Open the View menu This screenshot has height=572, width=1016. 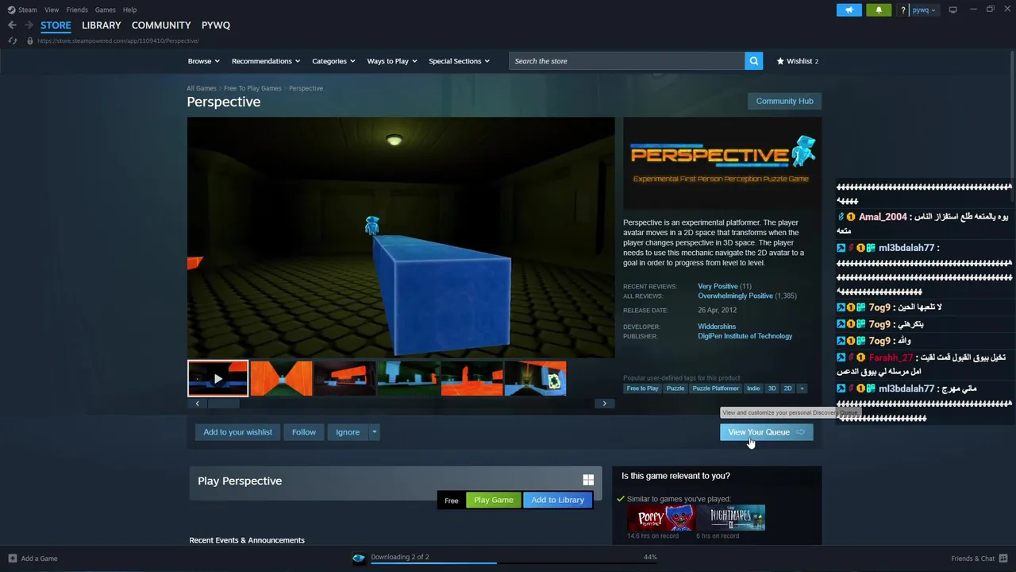pos(52,10)
